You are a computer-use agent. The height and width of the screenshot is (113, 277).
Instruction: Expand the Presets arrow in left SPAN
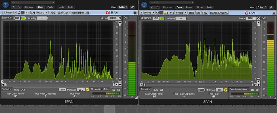click(x=15, y=13)
